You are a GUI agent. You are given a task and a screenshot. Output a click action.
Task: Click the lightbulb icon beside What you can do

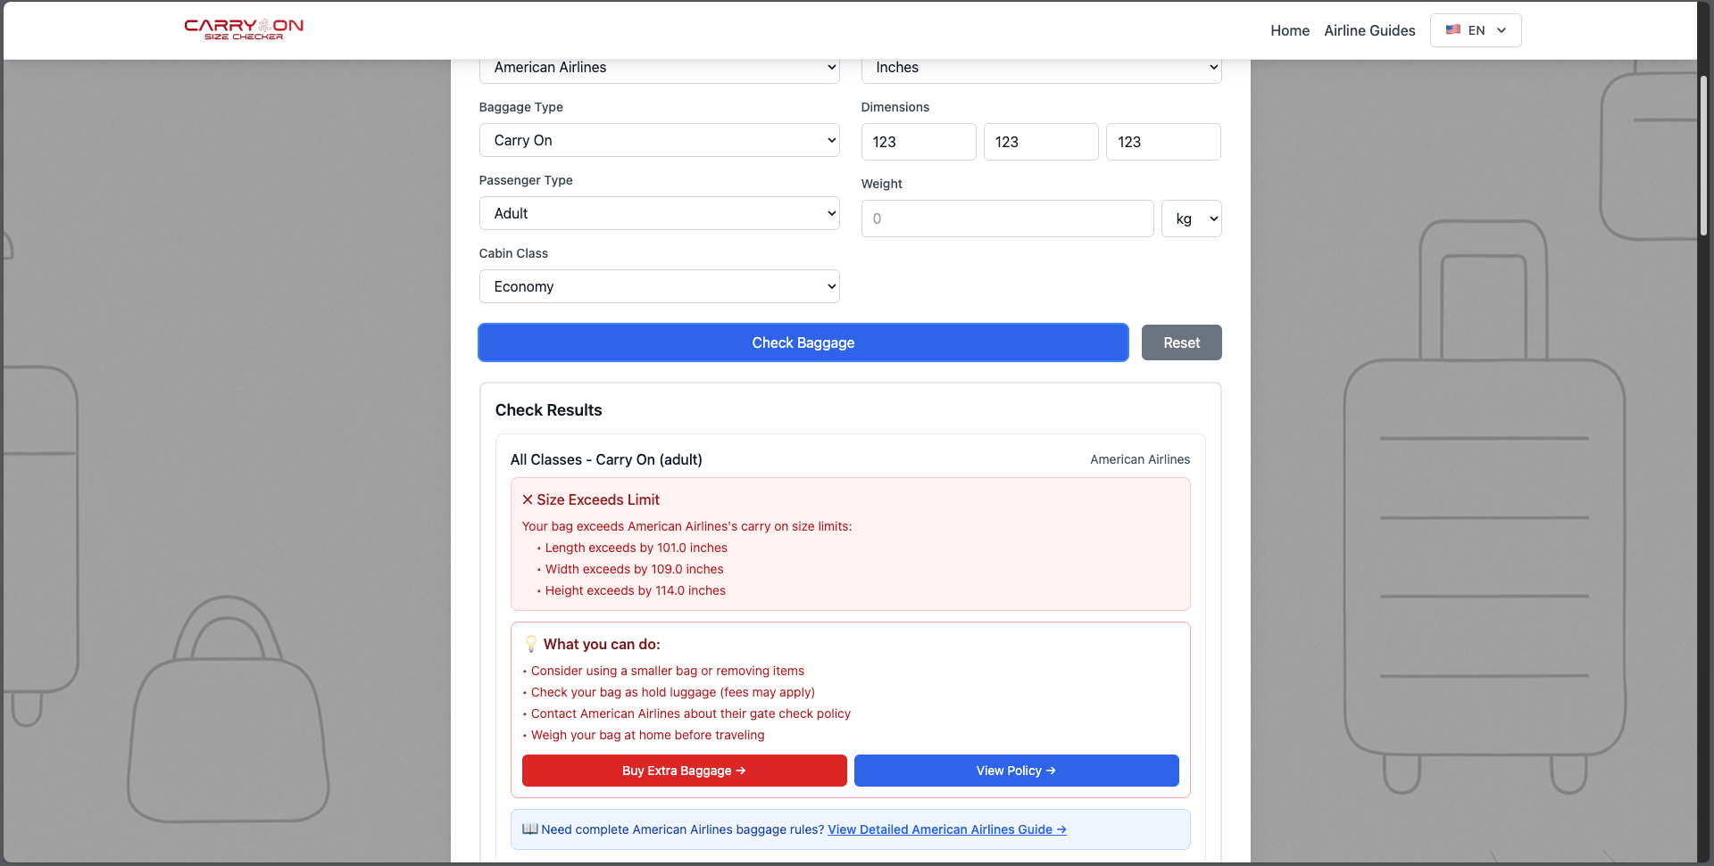point(531,644)
